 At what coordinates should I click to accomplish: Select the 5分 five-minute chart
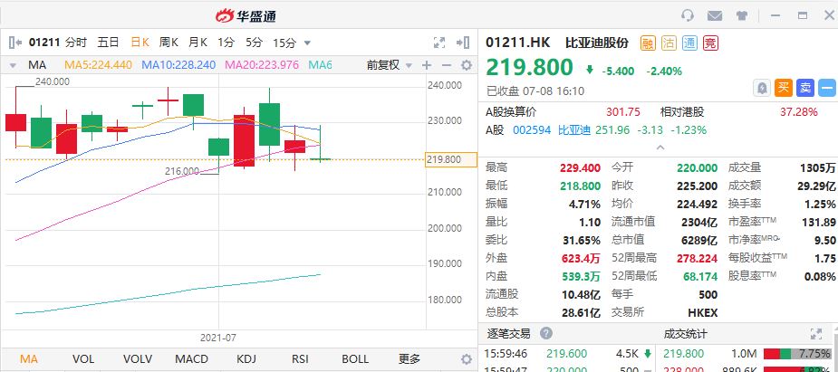[255, 43]
